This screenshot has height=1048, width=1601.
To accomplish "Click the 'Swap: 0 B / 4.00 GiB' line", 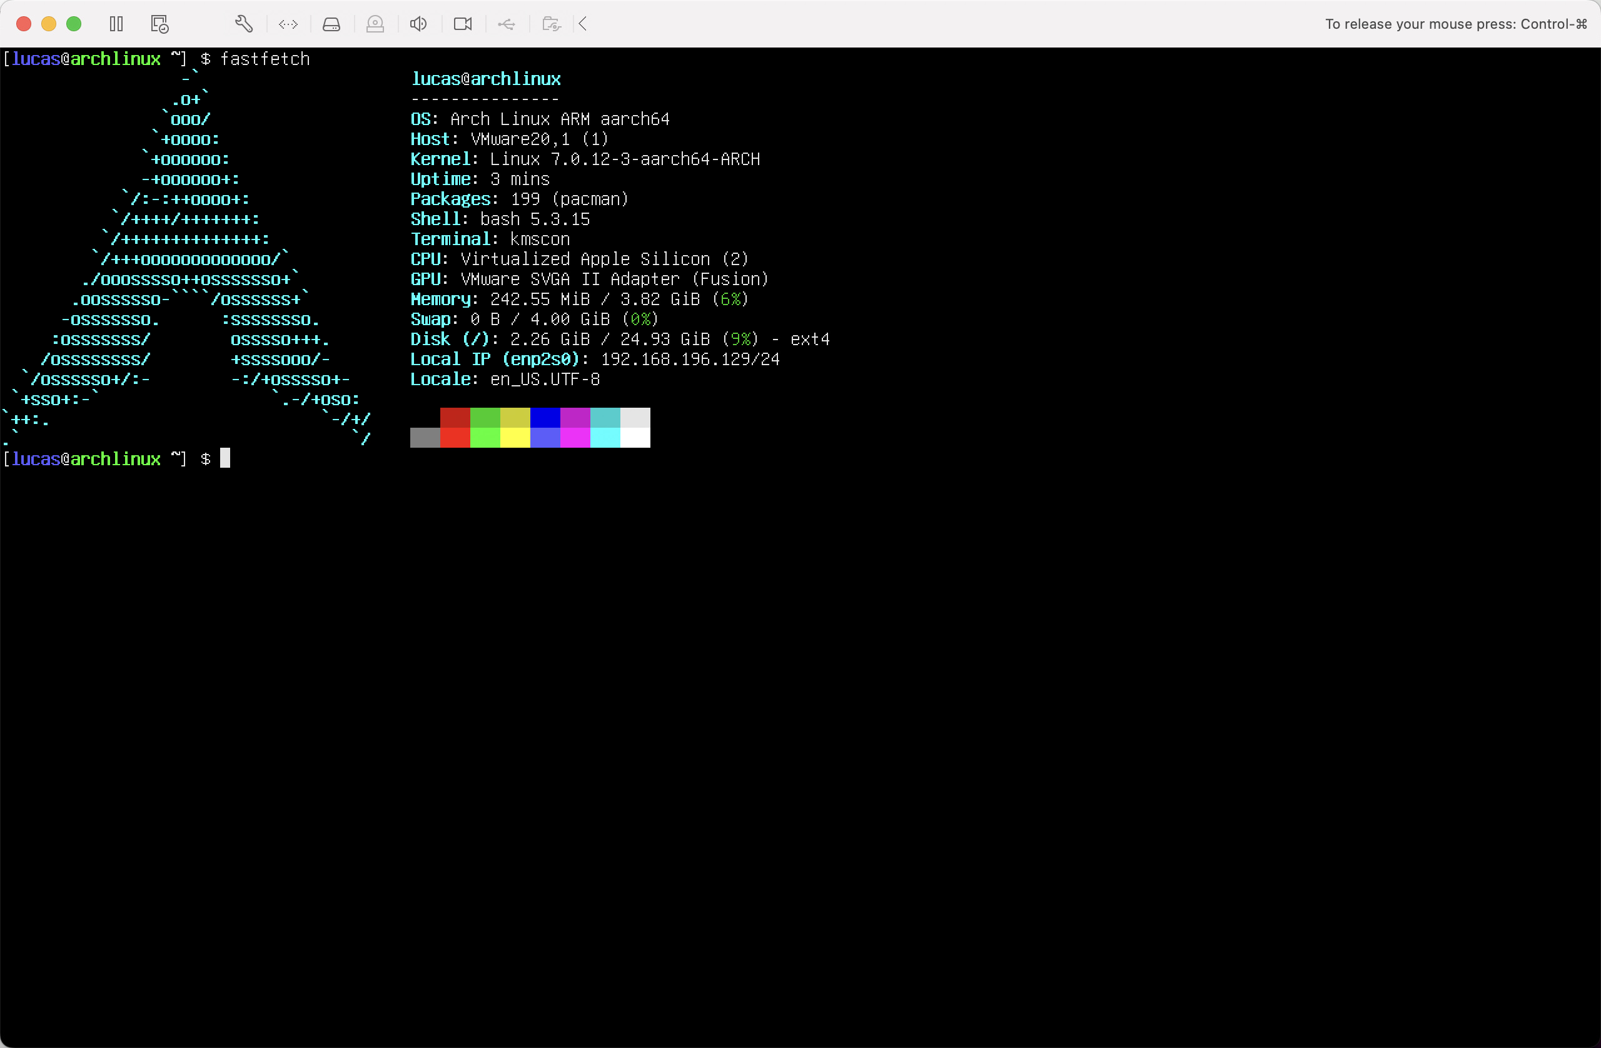I will tap(535, 319).
